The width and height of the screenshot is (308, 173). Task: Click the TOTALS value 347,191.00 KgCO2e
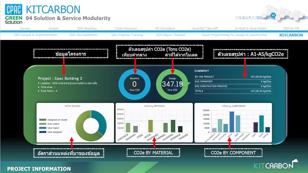[x=261, y=91]
